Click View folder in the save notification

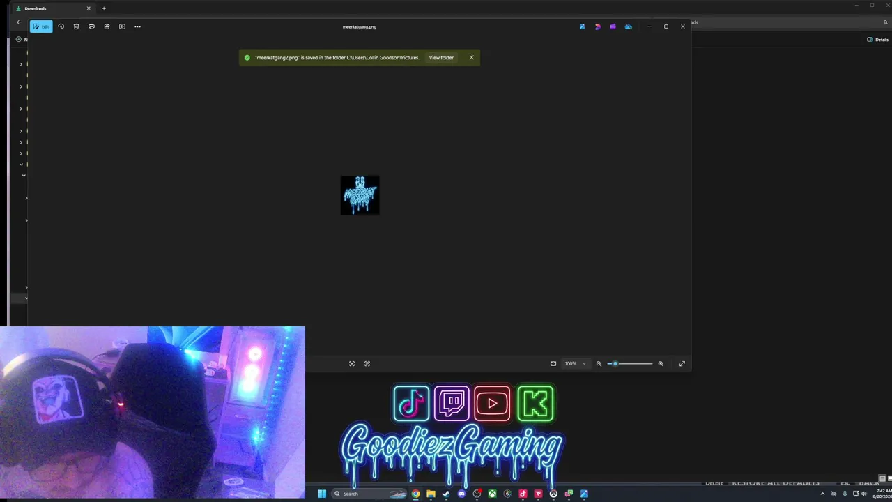click(441, 58)
